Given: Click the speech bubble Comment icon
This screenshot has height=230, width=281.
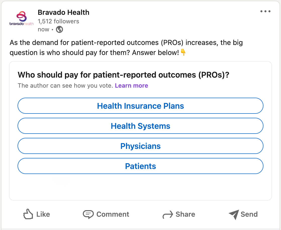Looking at the screenshot, I should [88, 214].
